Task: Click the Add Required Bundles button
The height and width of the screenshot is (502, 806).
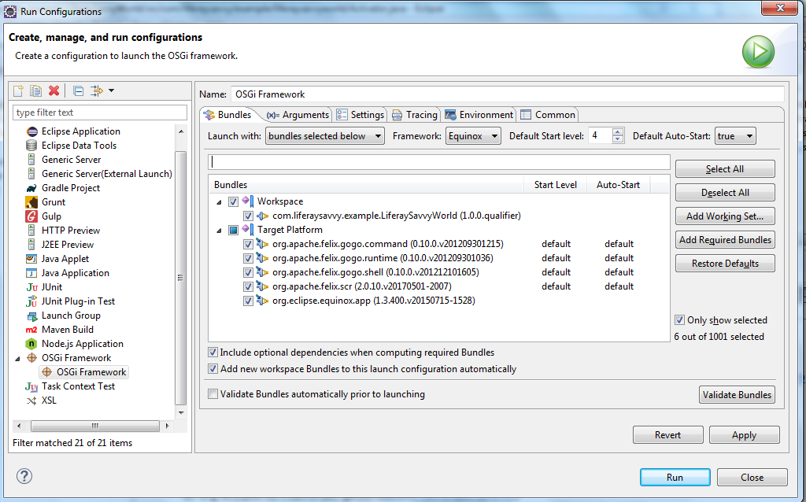Action: (725, 240)
